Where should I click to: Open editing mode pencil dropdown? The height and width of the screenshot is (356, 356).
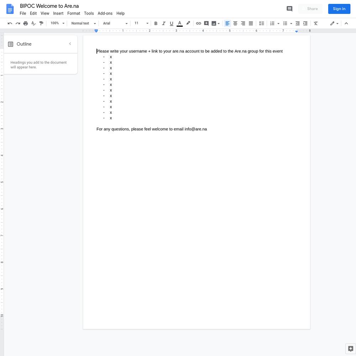pyautogui.click(x=334, y=23)
